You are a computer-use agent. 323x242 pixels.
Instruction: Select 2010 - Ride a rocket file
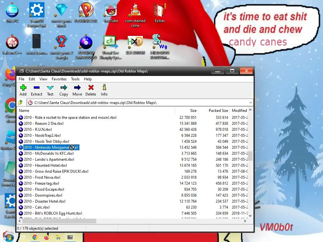coord(68,118)
